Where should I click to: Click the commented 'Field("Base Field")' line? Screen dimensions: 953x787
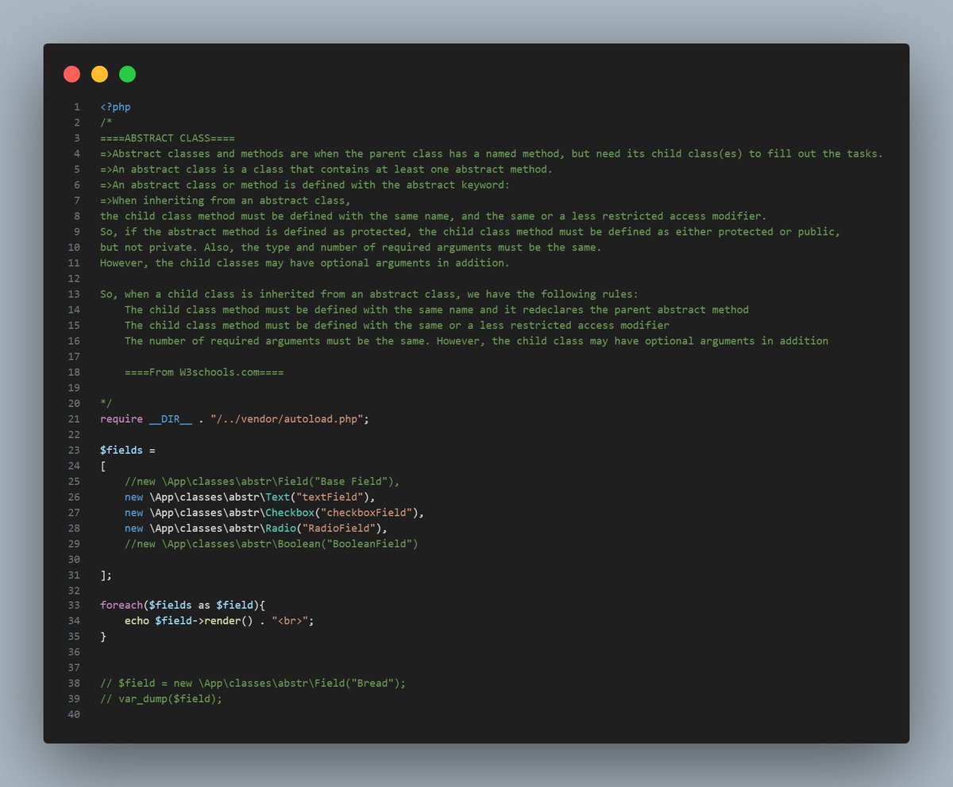(262, 481)
